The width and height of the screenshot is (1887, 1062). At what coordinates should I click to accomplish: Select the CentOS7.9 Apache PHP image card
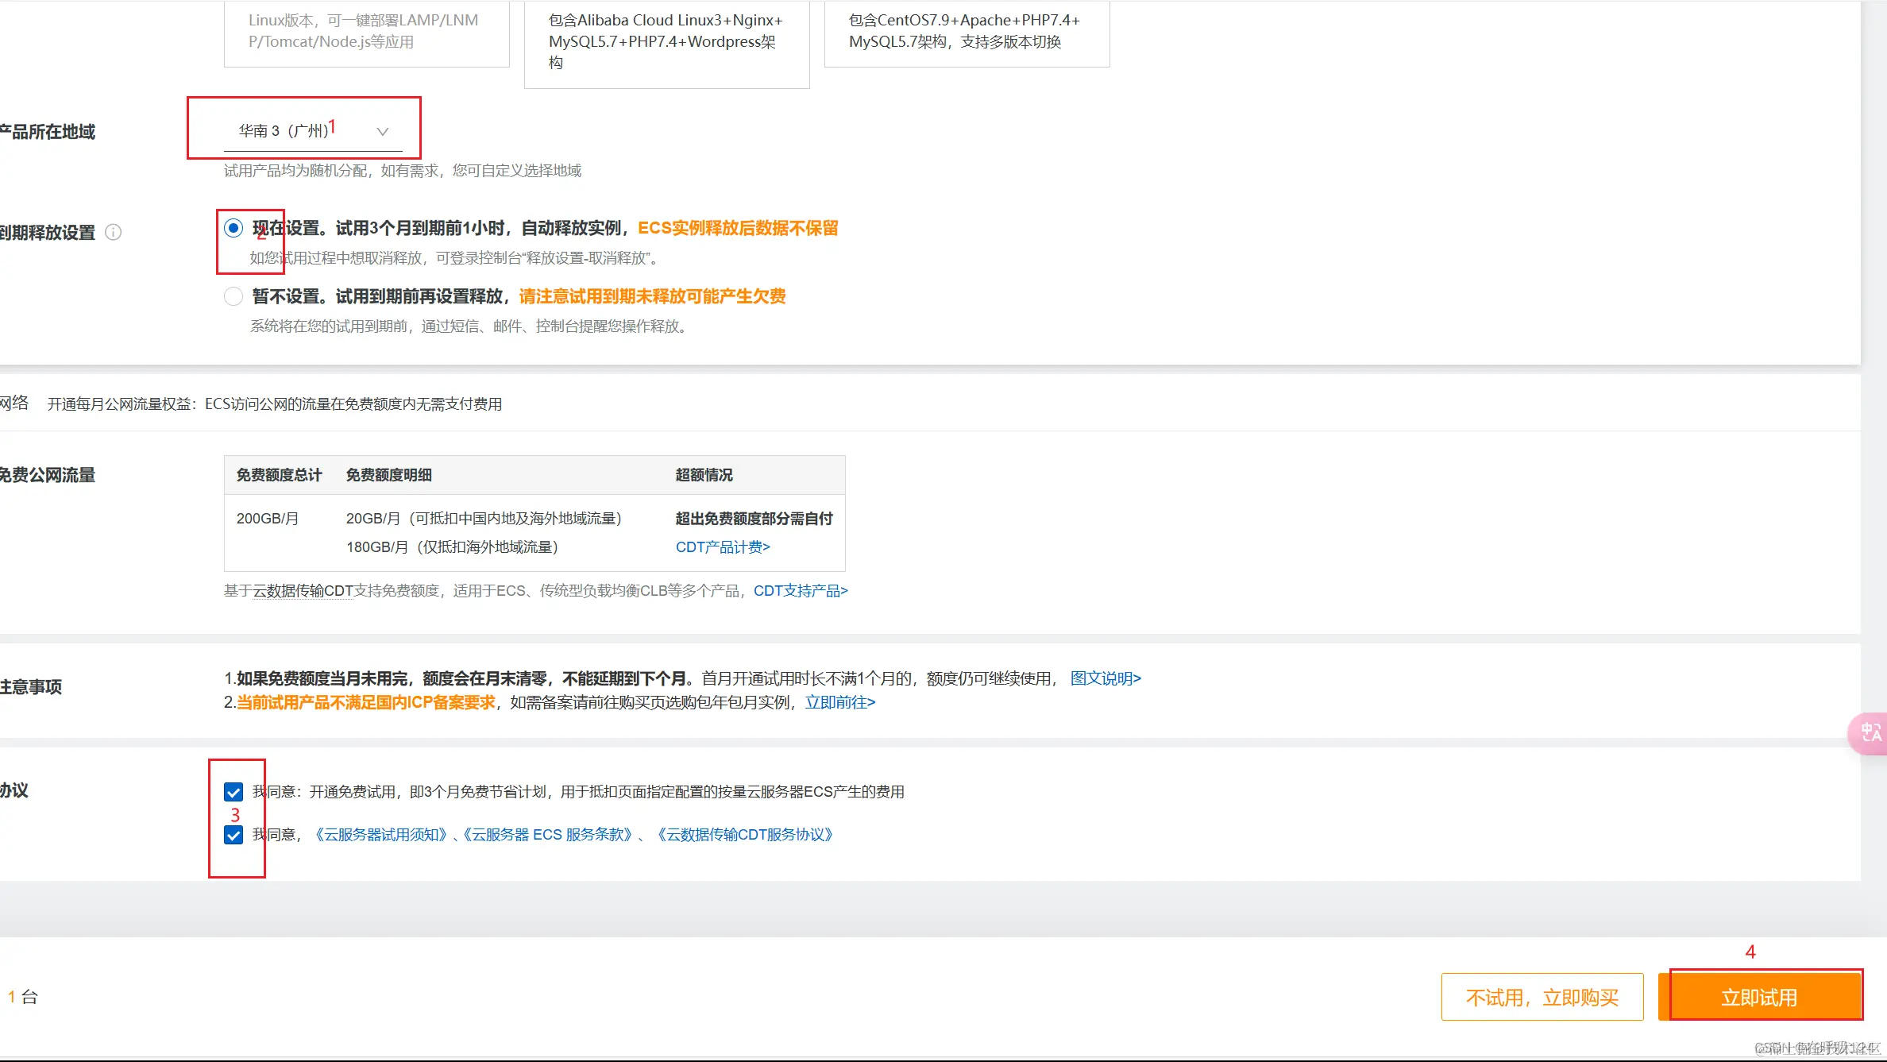(x=967, y=32)
